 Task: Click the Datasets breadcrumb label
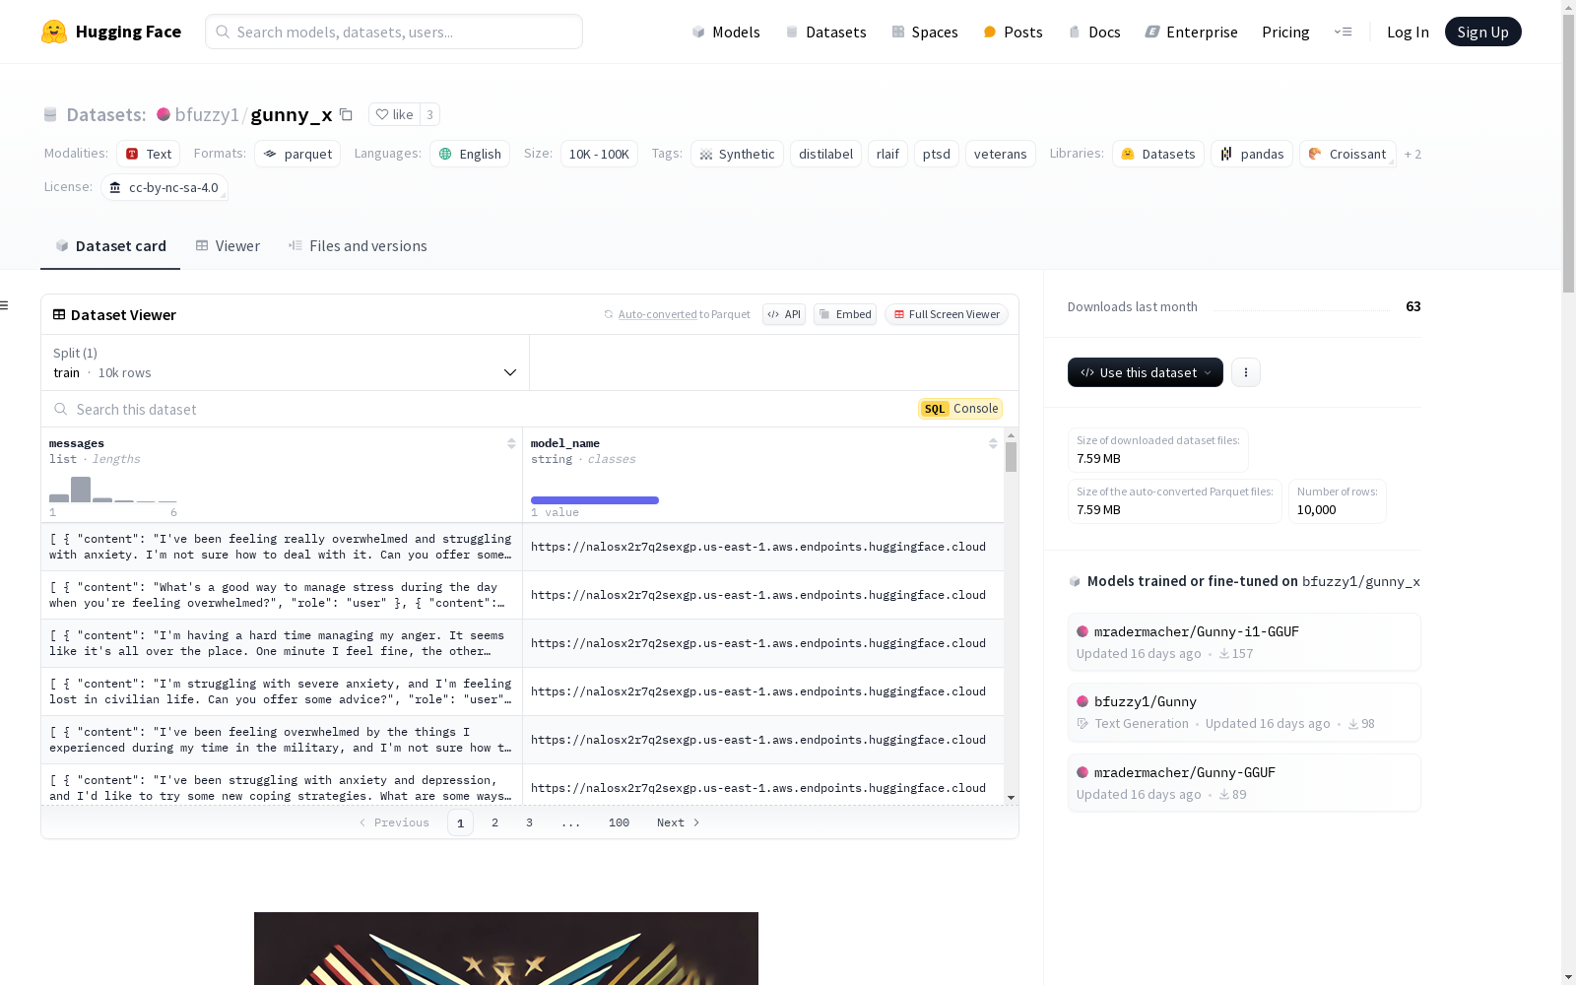105,114
